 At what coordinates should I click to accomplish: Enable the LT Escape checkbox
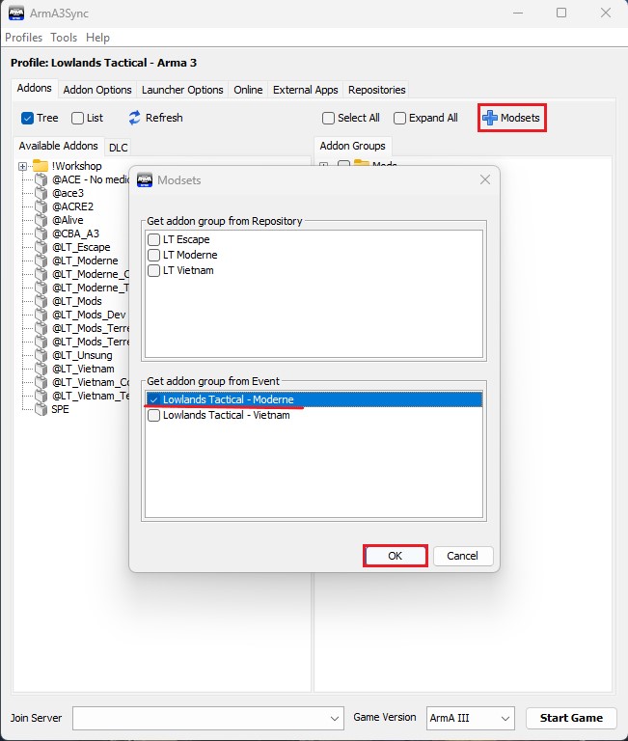(x=153, y=239)
